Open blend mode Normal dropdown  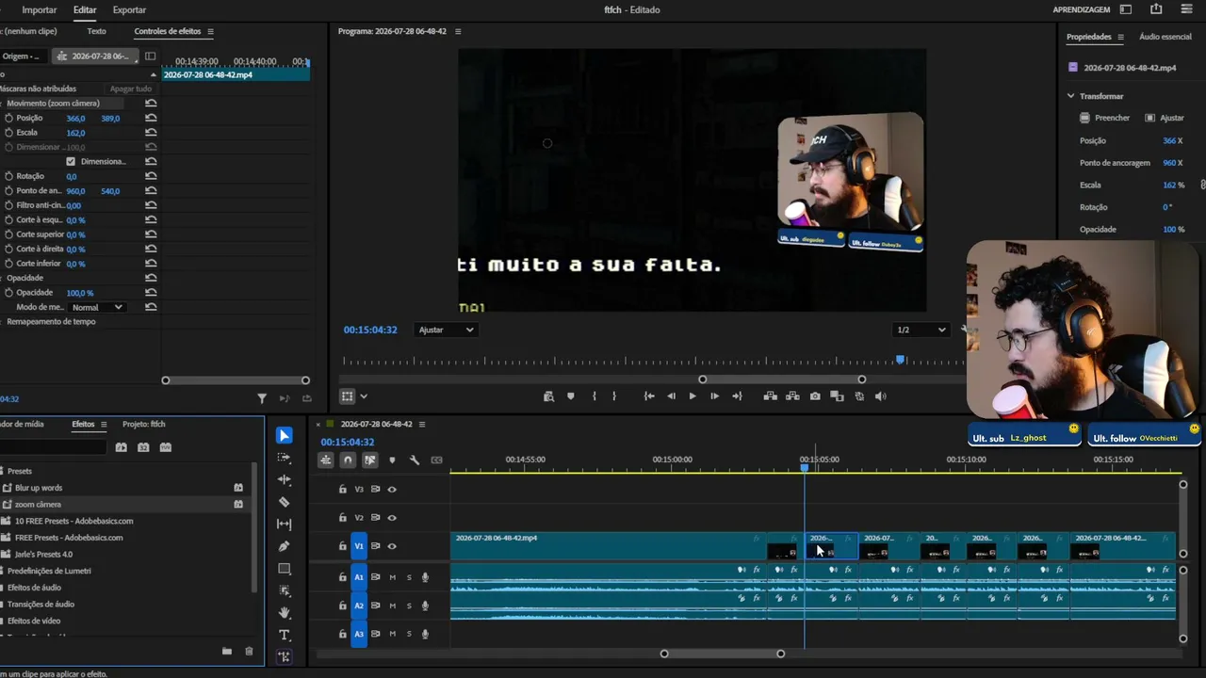(98, 307)
